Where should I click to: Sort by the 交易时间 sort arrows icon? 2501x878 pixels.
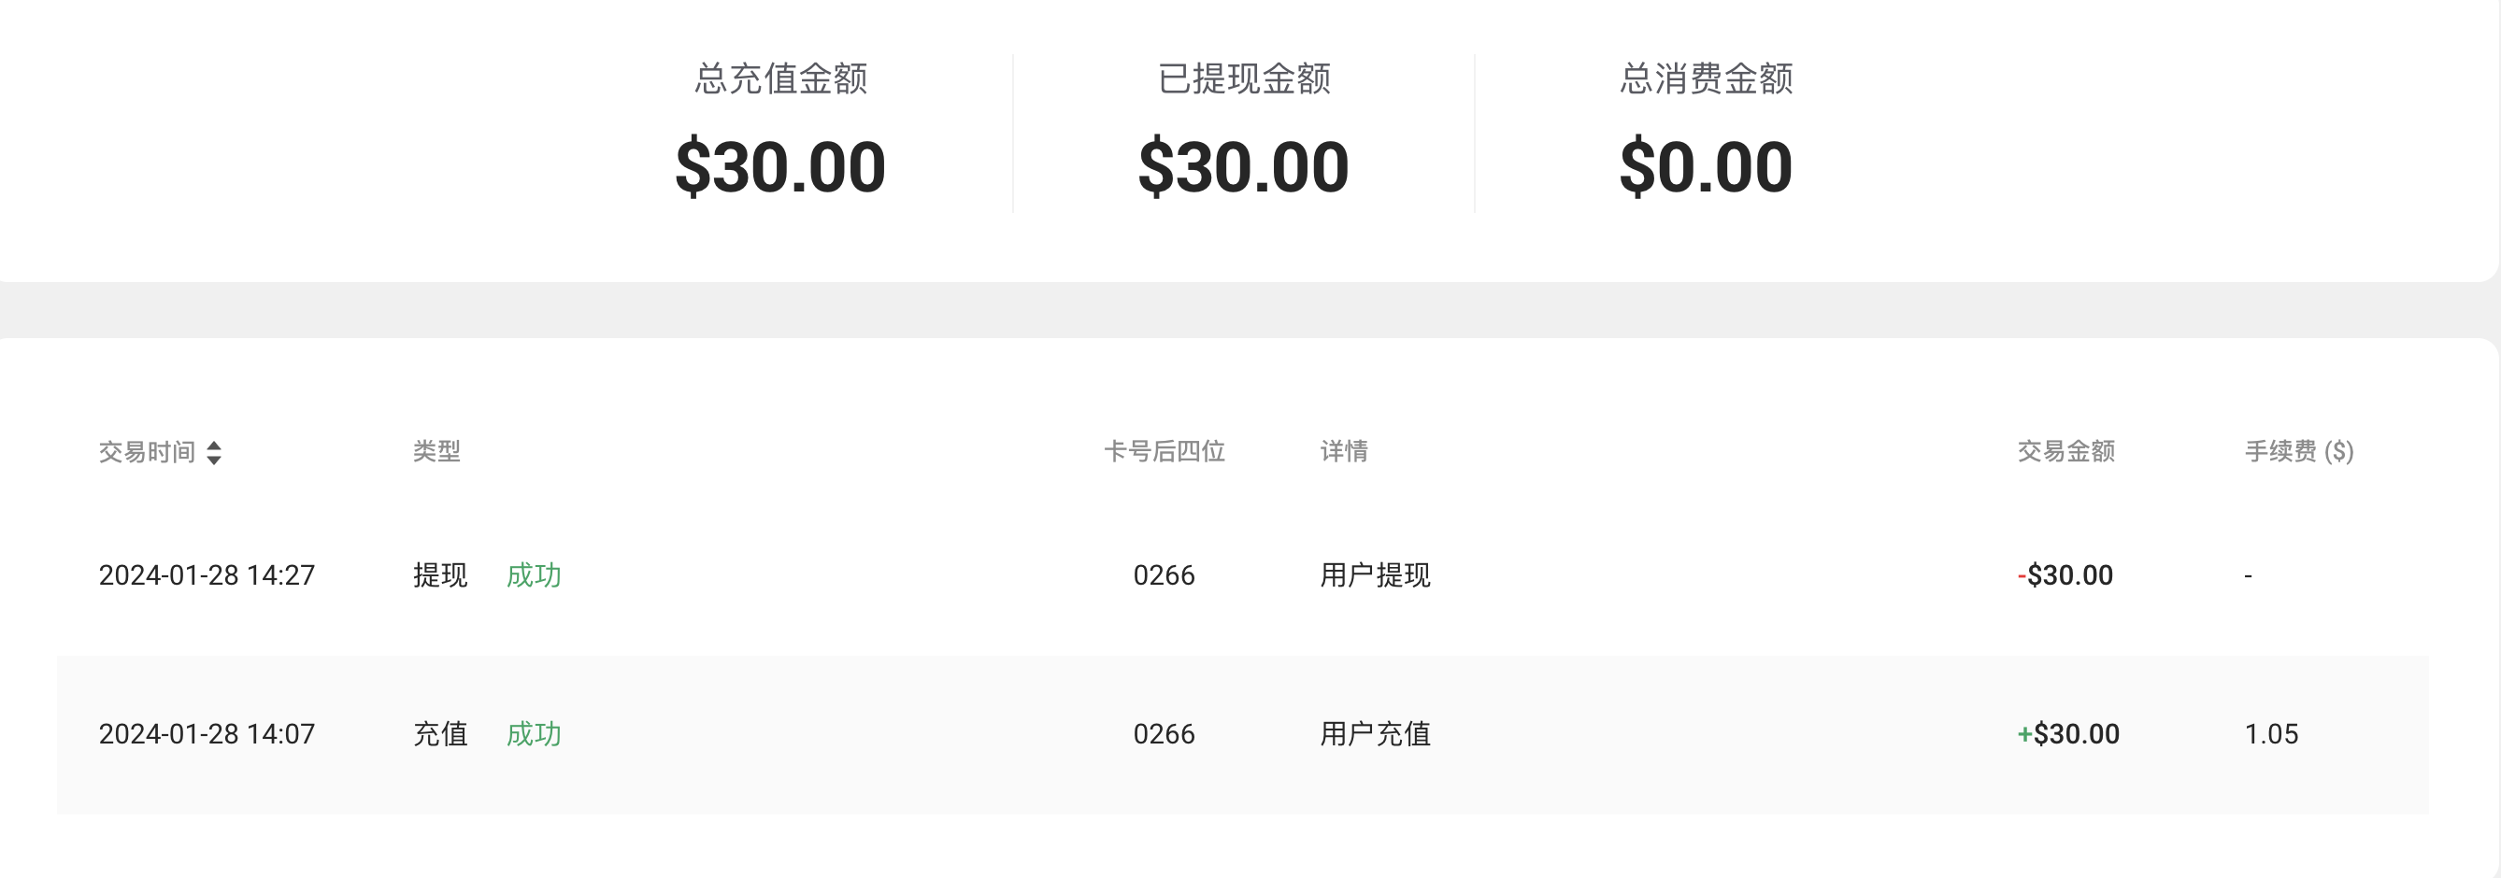(x=214, y=452)
